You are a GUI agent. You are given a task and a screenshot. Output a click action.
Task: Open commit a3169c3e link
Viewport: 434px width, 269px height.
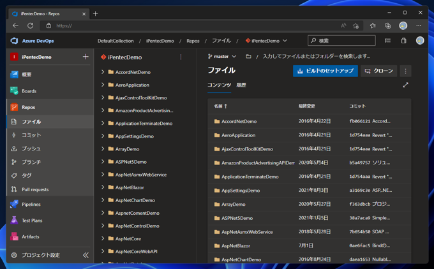point(359,190)
